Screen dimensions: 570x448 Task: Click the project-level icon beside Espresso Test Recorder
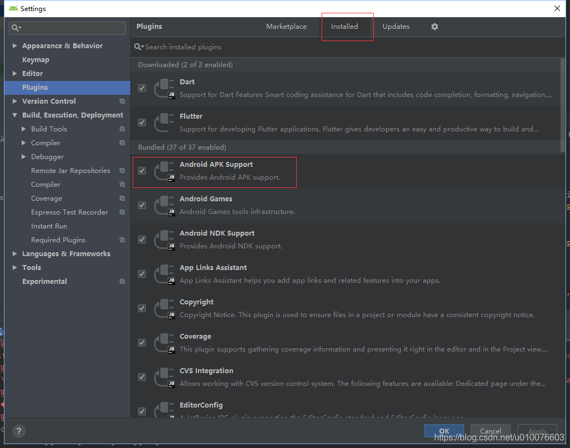[x=122, y=212]
